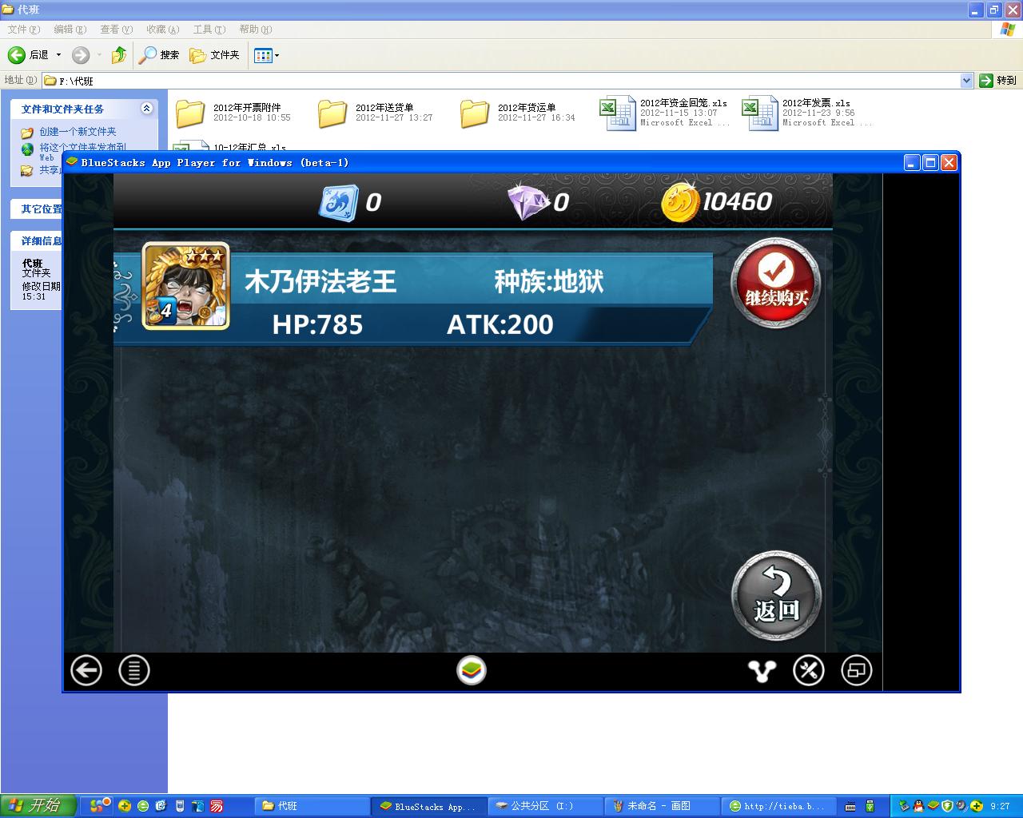Click the HP:785 stat text
This screenshot has height=818, width=1023.
pos(317,324)
